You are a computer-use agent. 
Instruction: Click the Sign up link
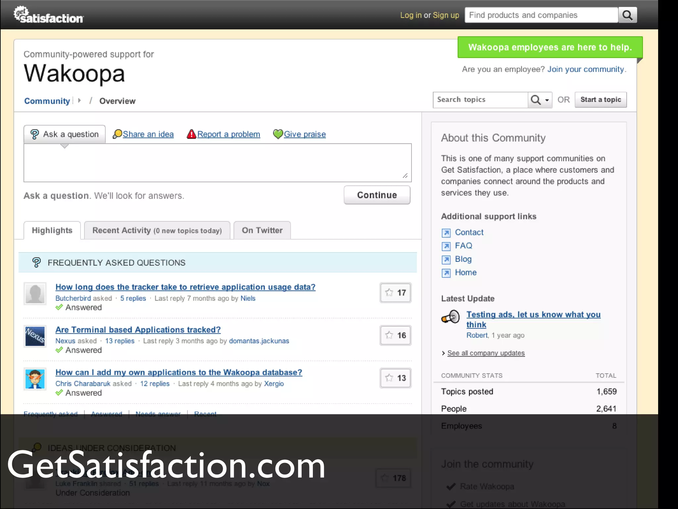(446, 15)
